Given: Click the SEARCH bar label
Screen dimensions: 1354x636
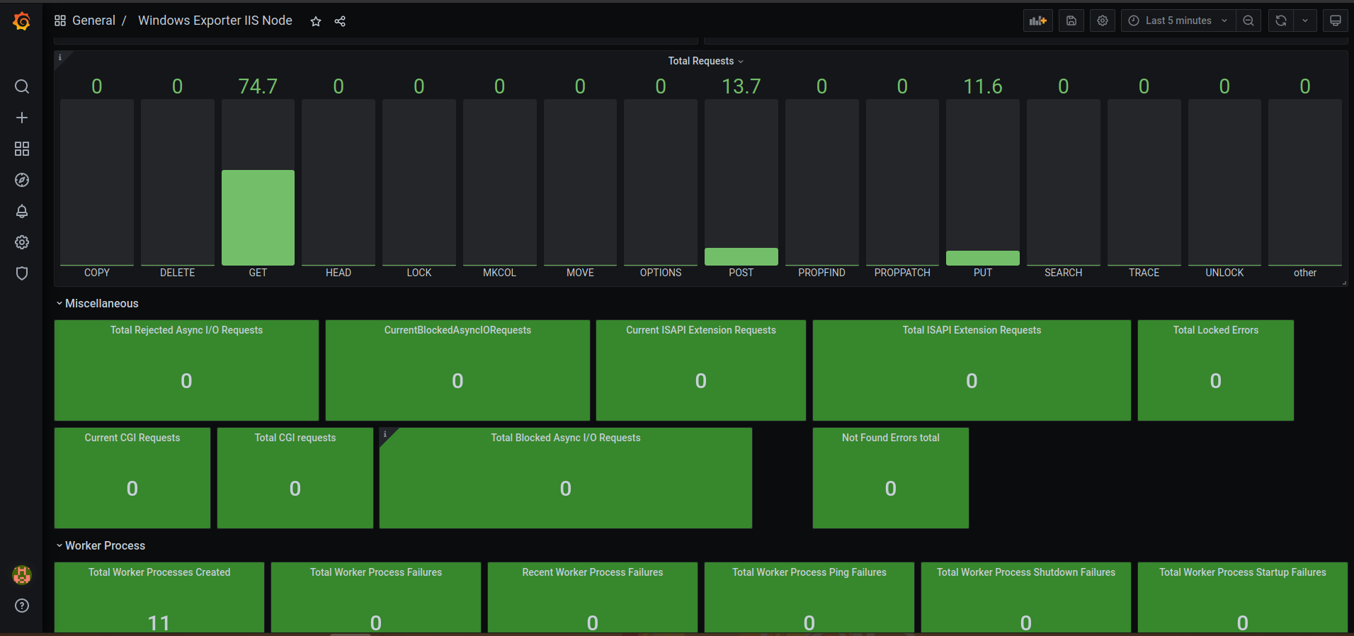Looking at the screenshot, I should (1063, 273).
